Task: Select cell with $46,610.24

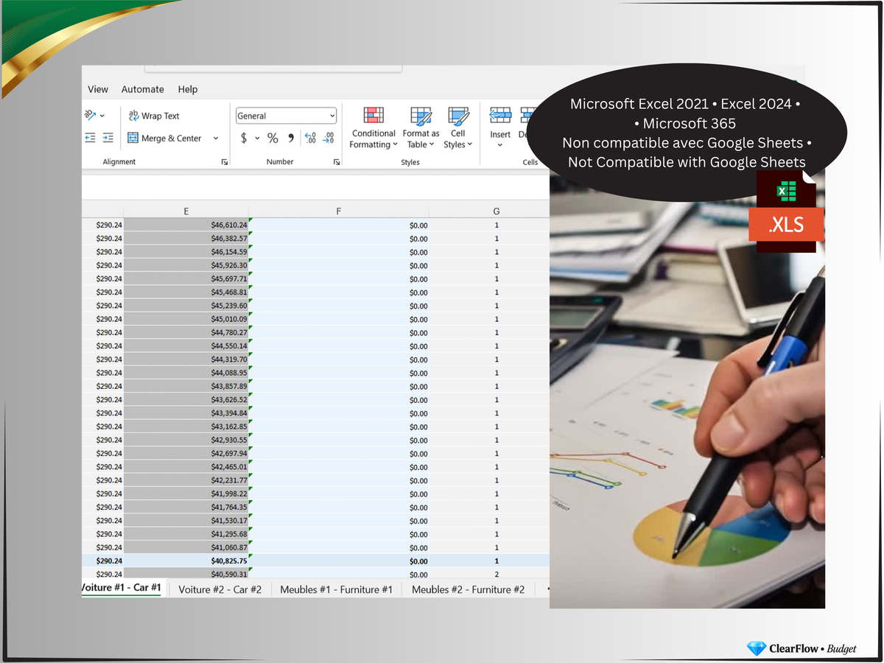Action: (186, 225)
